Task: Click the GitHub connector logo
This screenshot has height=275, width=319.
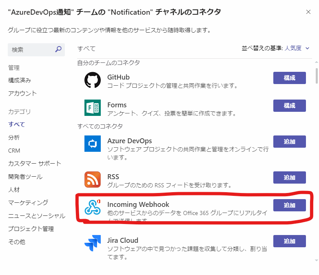Action: point(93,80)
